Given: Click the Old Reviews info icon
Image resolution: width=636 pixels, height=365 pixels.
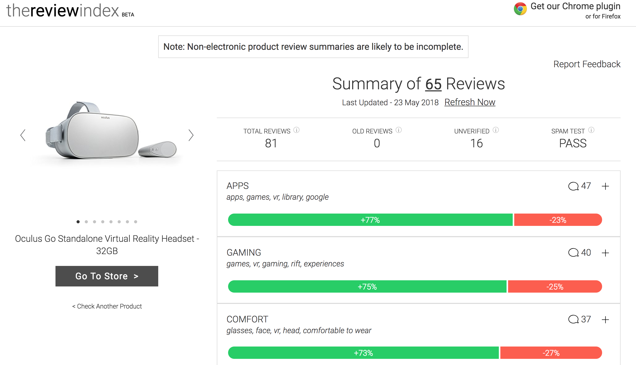Looking at the screenshot, I should [x=399, y=130].
